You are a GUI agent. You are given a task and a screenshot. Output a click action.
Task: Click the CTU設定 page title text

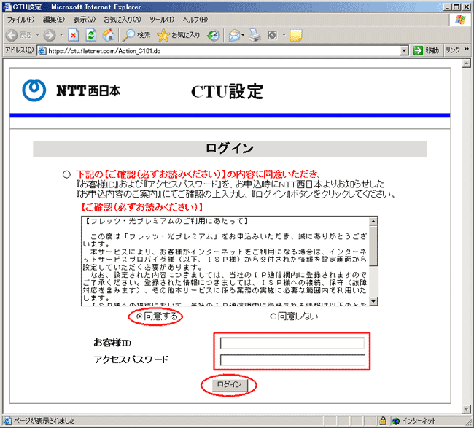coord(227,91)
